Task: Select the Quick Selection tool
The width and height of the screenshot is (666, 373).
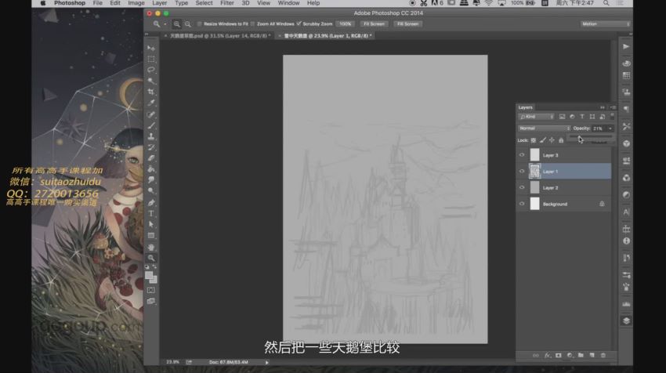Action: pos(151,81)
